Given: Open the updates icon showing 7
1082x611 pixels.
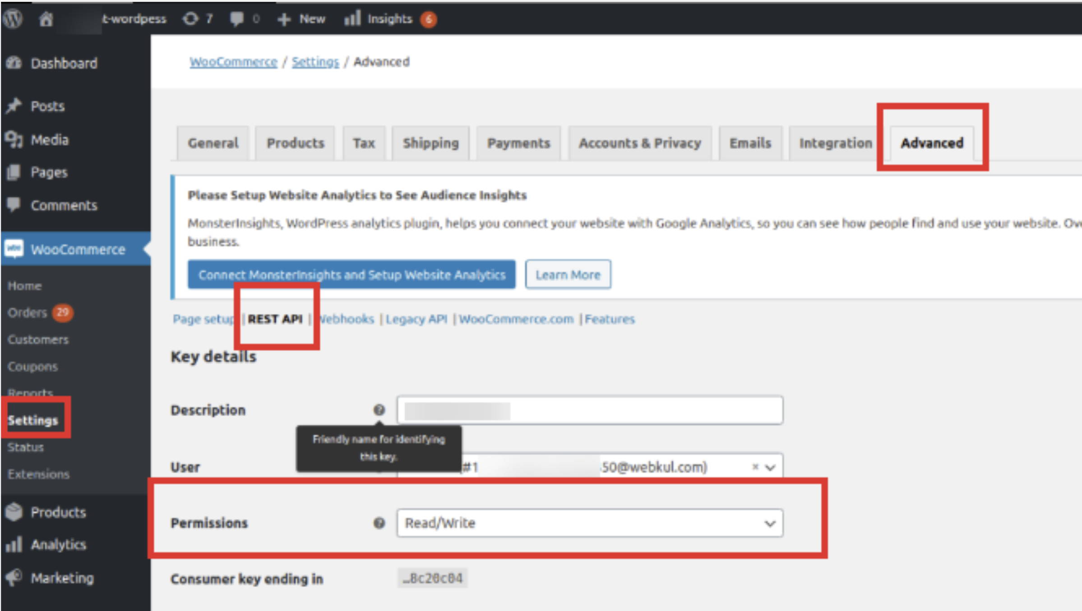Looking at the screenshot, I should coord(190,19).
